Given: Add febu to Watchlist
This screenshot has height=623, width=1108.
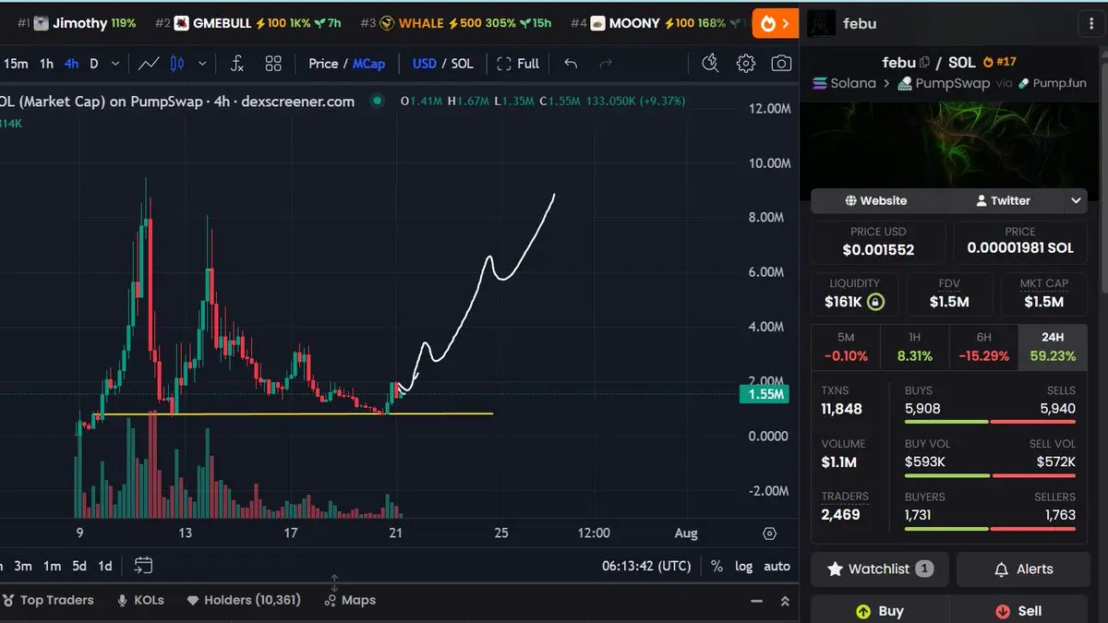Looking at the screenshot, I should 879,569.
